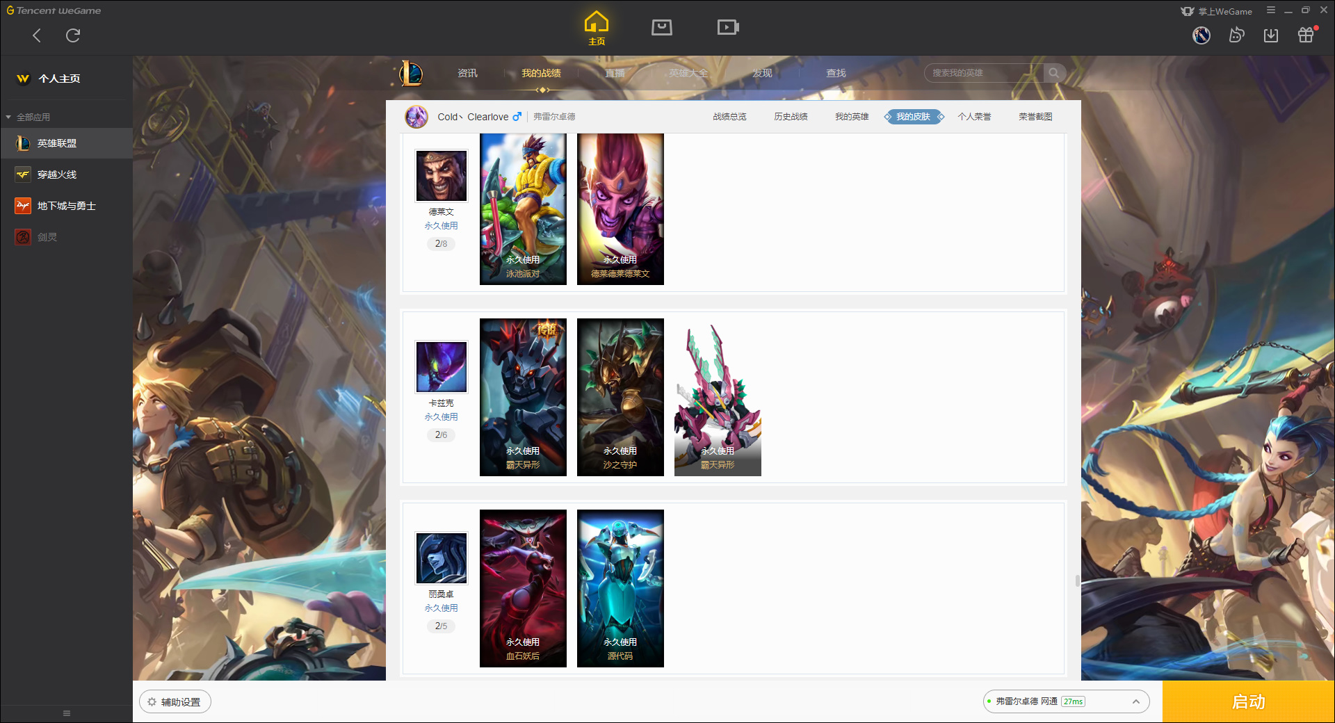1335x723 pixels.
Task: Open the 德莱德莱德莱文 skin card
Action: click(x=620, y=209)
